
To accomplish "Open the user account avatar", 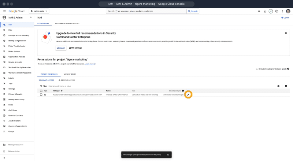I will coord(288,11).
